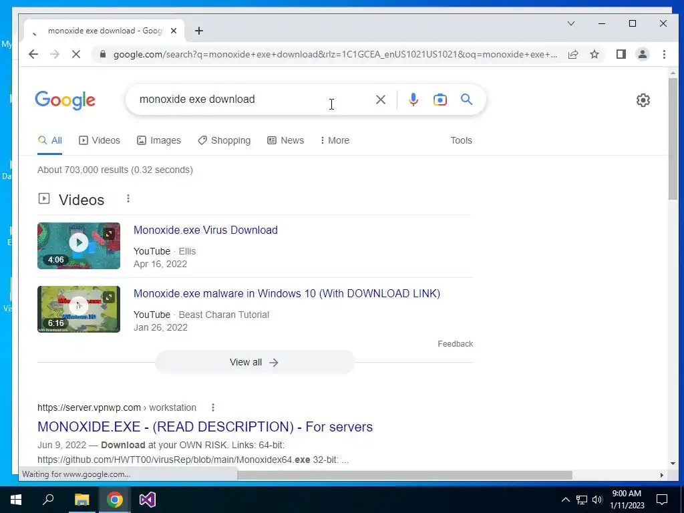The height and width of the screenshot is (513, 684).
Task: Open MONOXIDE.EXE READ DESCRIPTION result
Action: (205, 427)
